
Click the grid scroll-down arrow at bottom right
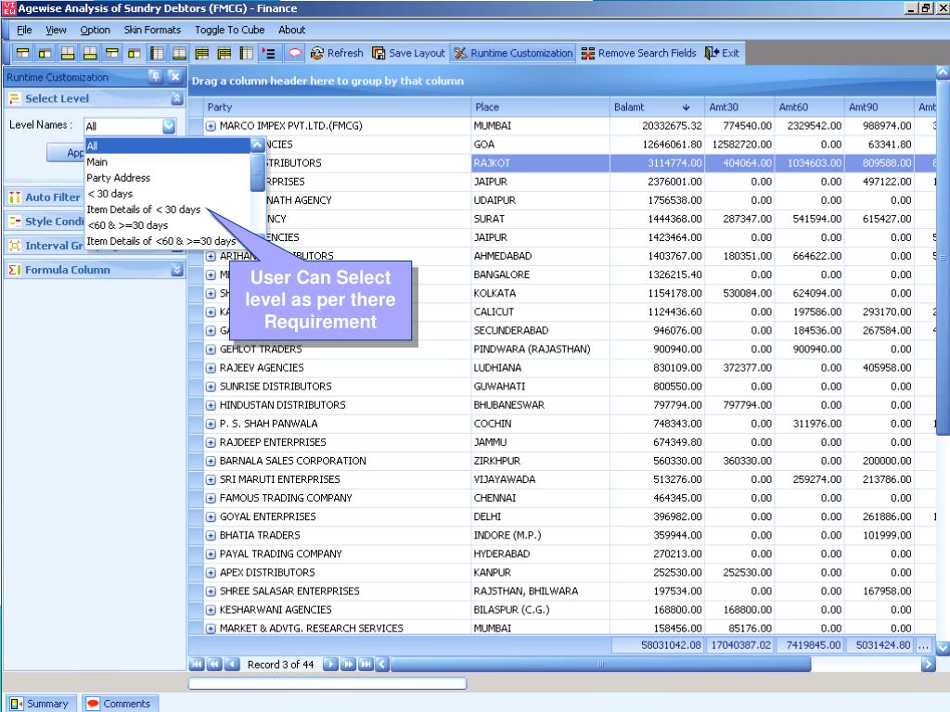click(943, 648)
